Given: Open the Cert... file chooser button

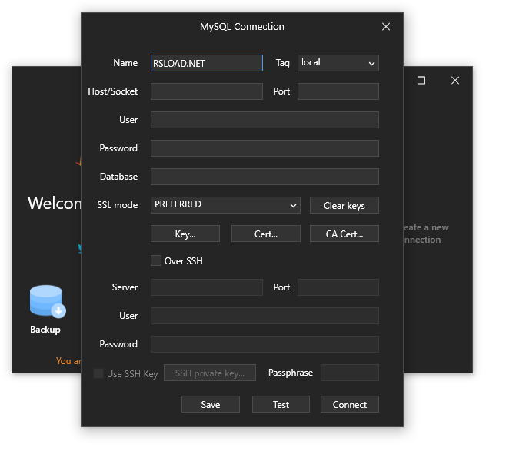Looking at the screenshot, I should click(265, 234).
